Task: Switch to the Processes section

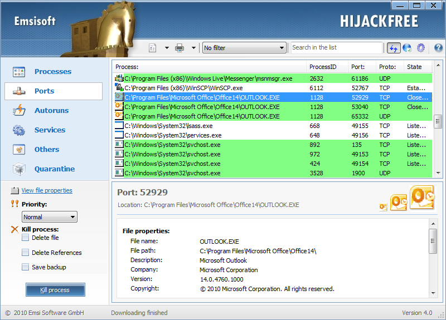Action: [x=53, y=71]
